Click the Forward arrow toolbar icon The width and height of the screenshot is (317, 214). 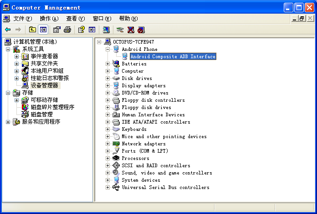click(18, 30)
